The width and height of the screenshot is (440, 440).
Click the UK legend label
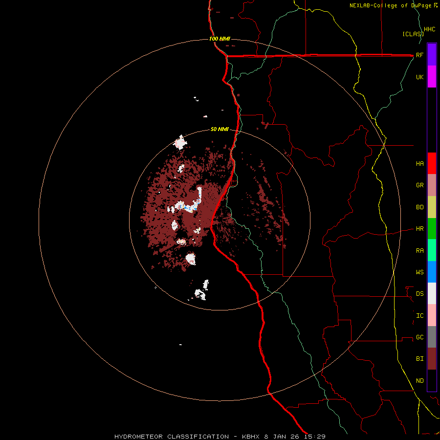(419, 77)
